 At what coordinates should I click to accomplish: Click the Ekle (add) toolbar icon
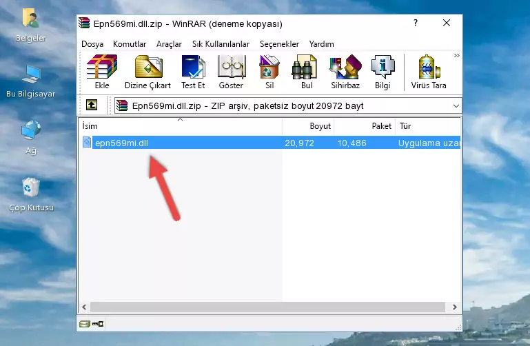pos(102,72)
